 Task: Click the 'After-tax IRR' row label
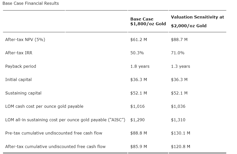click(x=19, y=53)
